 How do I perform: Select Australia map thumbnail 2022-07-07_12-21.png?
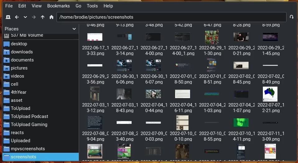click(x=270, y=94)
